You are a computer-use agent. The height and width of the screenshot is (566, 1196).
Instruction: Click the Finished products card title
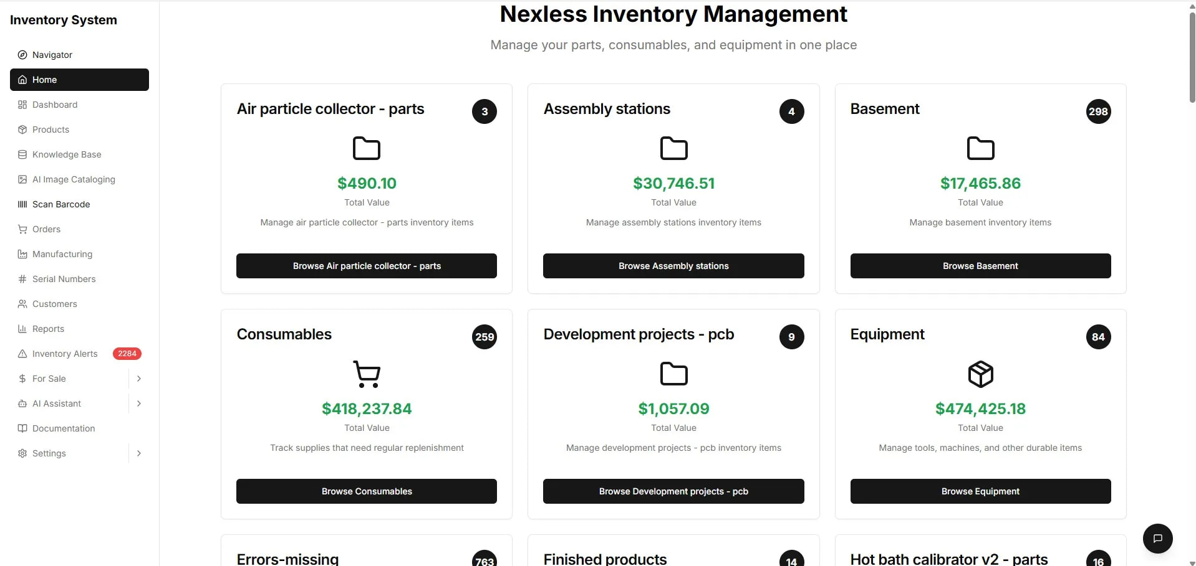click(605, 559)
